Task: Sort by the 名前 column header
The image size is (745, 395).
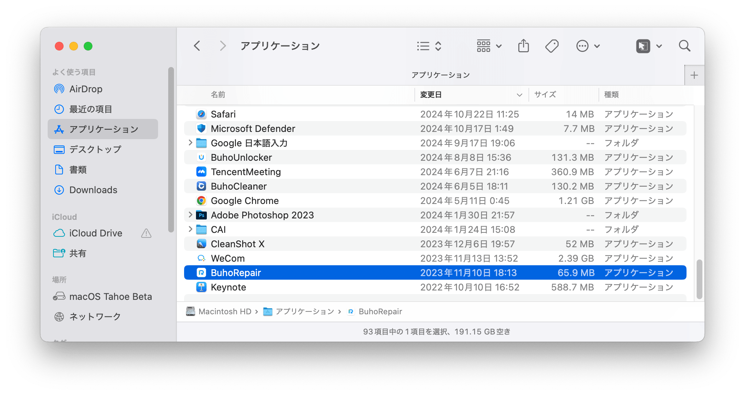Action: coord(218,95)
